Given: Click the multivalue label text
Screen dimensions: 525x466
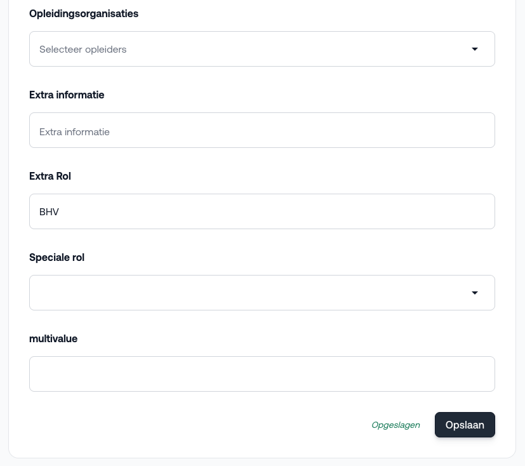Looking at the screenshot, I should (53, 339).
